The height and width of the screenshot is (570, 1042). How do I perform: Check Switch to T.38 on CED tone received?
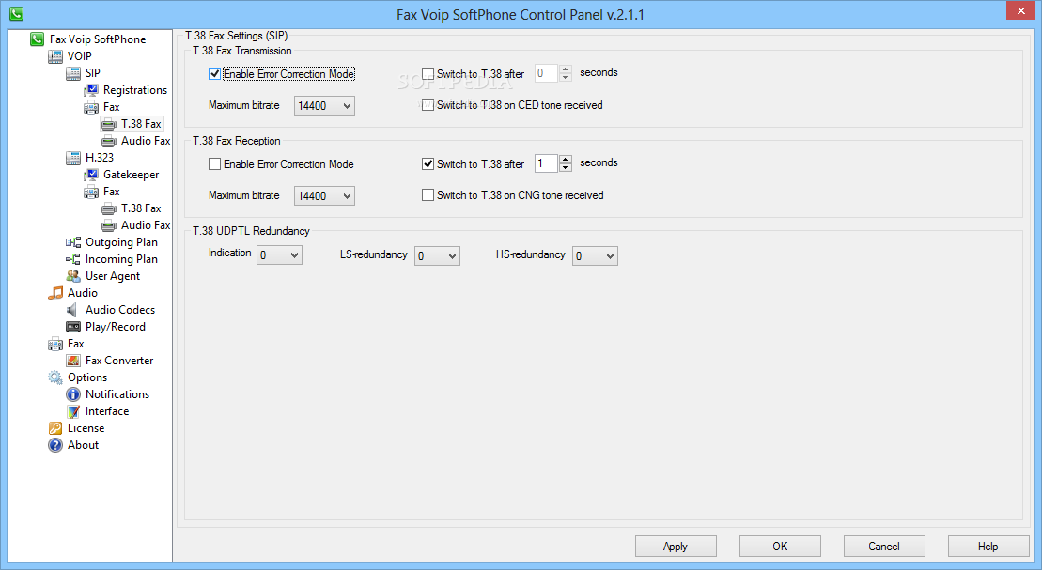pos(428,105)
